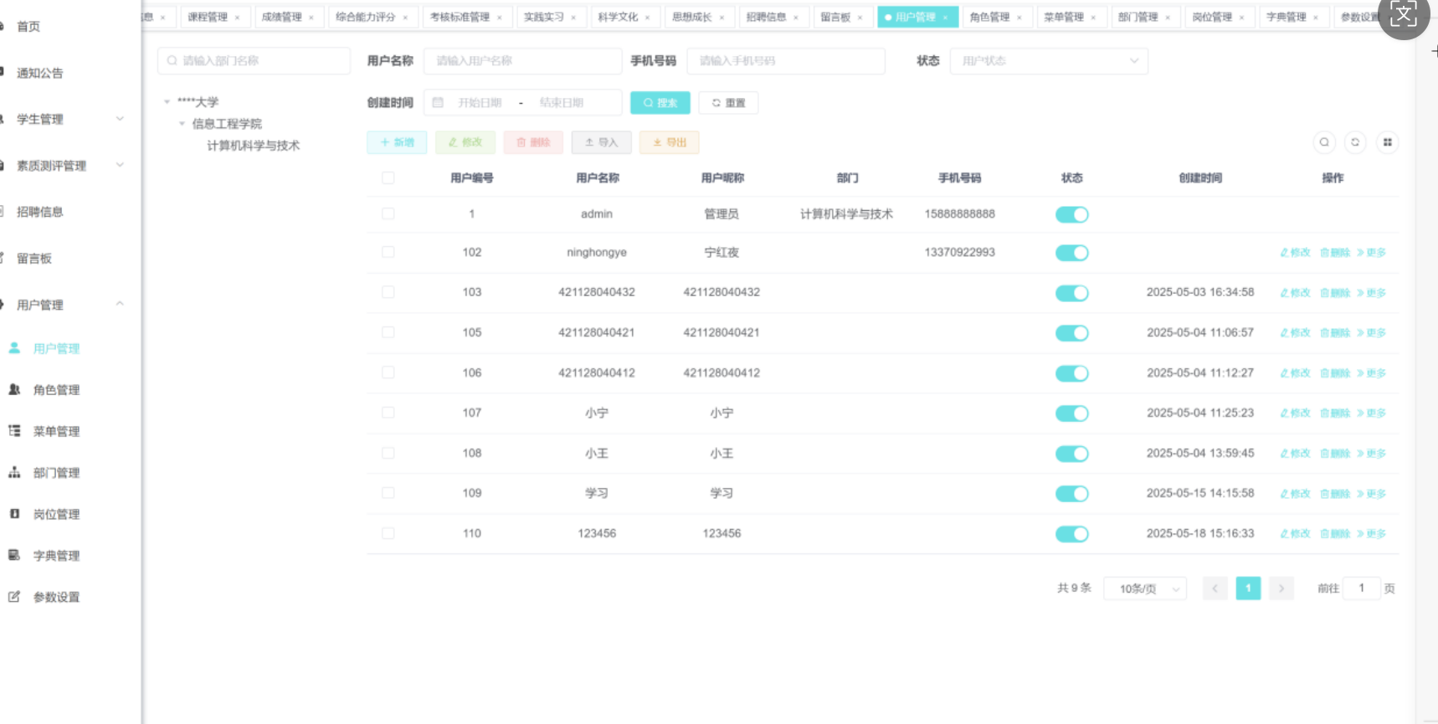Open the 10条/页 page size dropdown
The height and width of the screenshot is (724, 1438).
pyautogui.click(x=1145, y=588)
